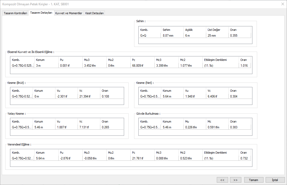
Task: Go to the Kesit Detayları tab
Action: (x=95, y=13)
